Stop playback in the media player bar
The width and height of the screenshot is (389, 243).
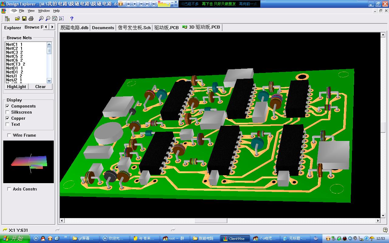click(135, 4)
